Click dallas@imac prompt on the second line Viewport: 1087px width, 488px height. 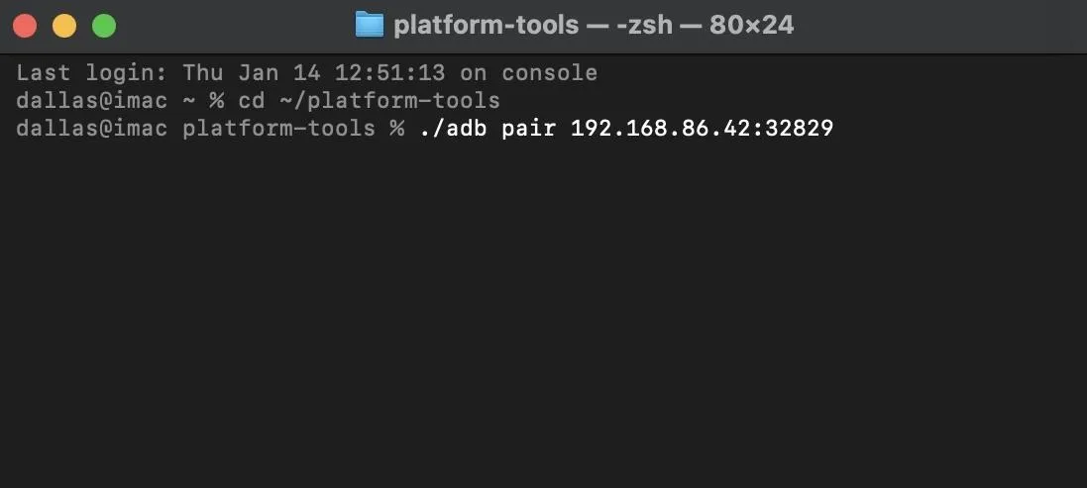click(92, 100)
